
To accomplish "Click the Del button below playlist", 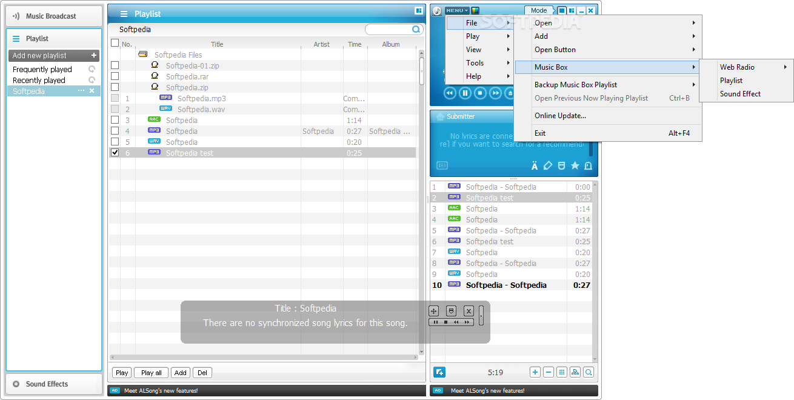I will tap(202, 373).
